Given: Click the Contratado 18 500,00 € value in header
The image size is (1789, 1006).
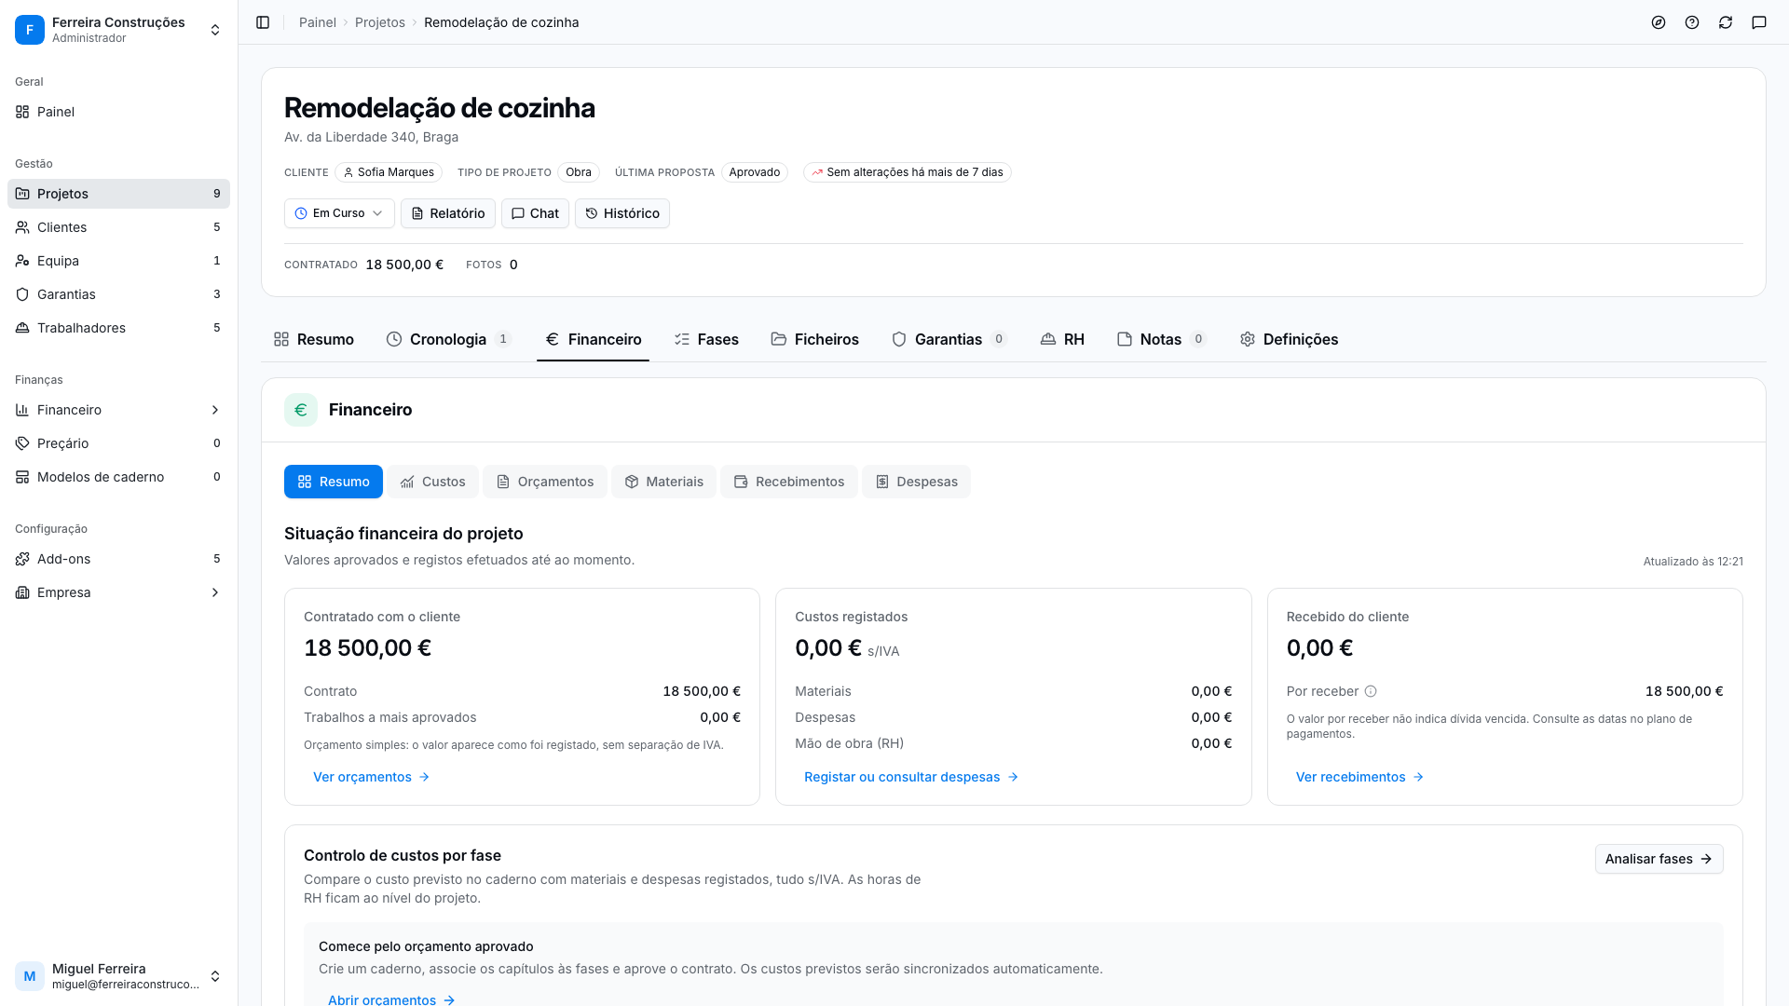Looking at the screenshot, I should [x=404, y=265].
